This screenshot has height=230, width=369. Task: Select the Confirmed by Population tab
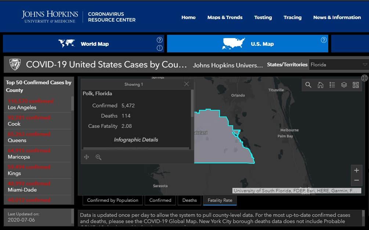click(113, 200)
